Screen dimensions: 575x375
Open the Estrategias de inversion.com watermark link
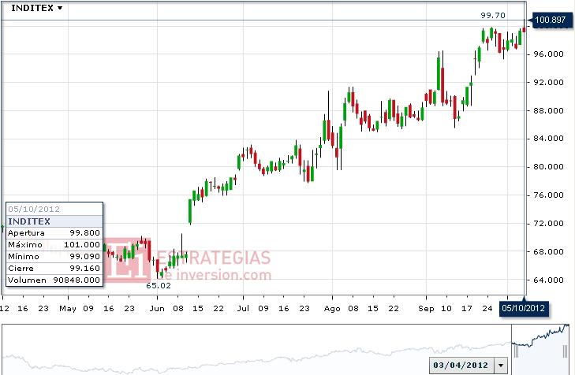211,266
